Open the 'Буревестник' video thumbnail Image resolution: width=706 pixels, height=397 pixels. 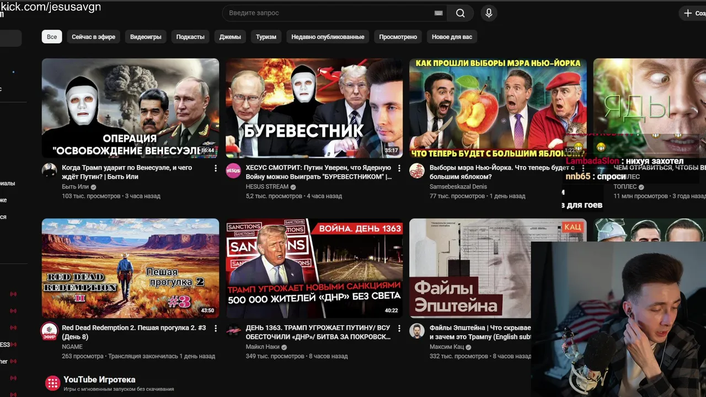coord(314,108)
